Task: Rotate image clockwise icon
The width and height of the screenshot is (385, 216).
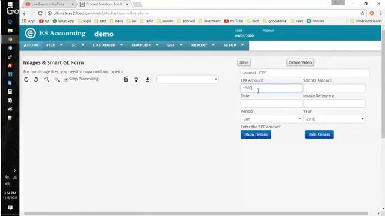Action: [26, 79]
